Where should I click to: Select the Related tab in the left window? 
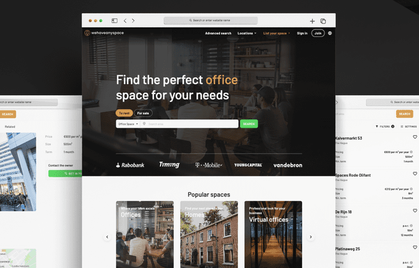10,127
